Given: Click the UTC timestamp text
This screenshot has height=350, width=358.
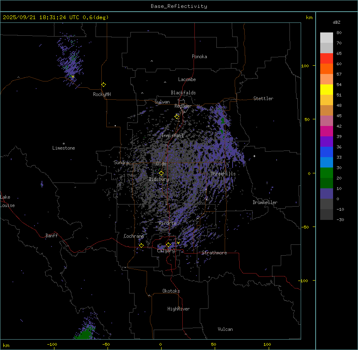Looking at the screenshot, I should click(56, 17).
